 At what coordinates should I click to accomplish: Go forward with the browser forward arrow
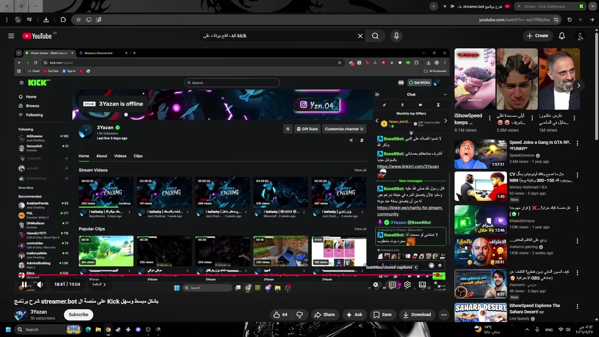[x=581, y=20]
